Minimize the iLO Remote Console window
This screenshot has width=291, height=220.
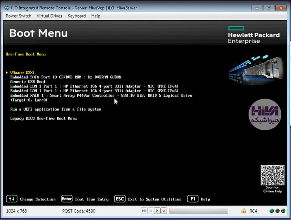pos(257,8)
